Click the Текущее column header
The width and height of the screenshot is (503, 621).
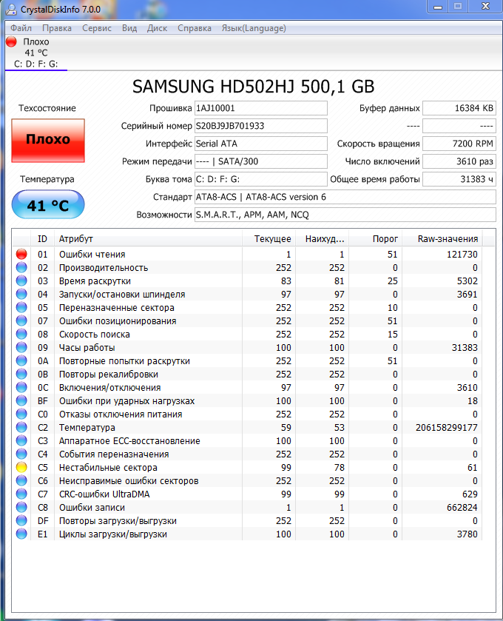269,239
